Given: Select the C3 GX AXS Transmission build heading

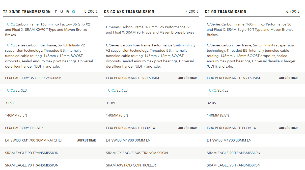Looking at the screenshot, I should 129,12.
